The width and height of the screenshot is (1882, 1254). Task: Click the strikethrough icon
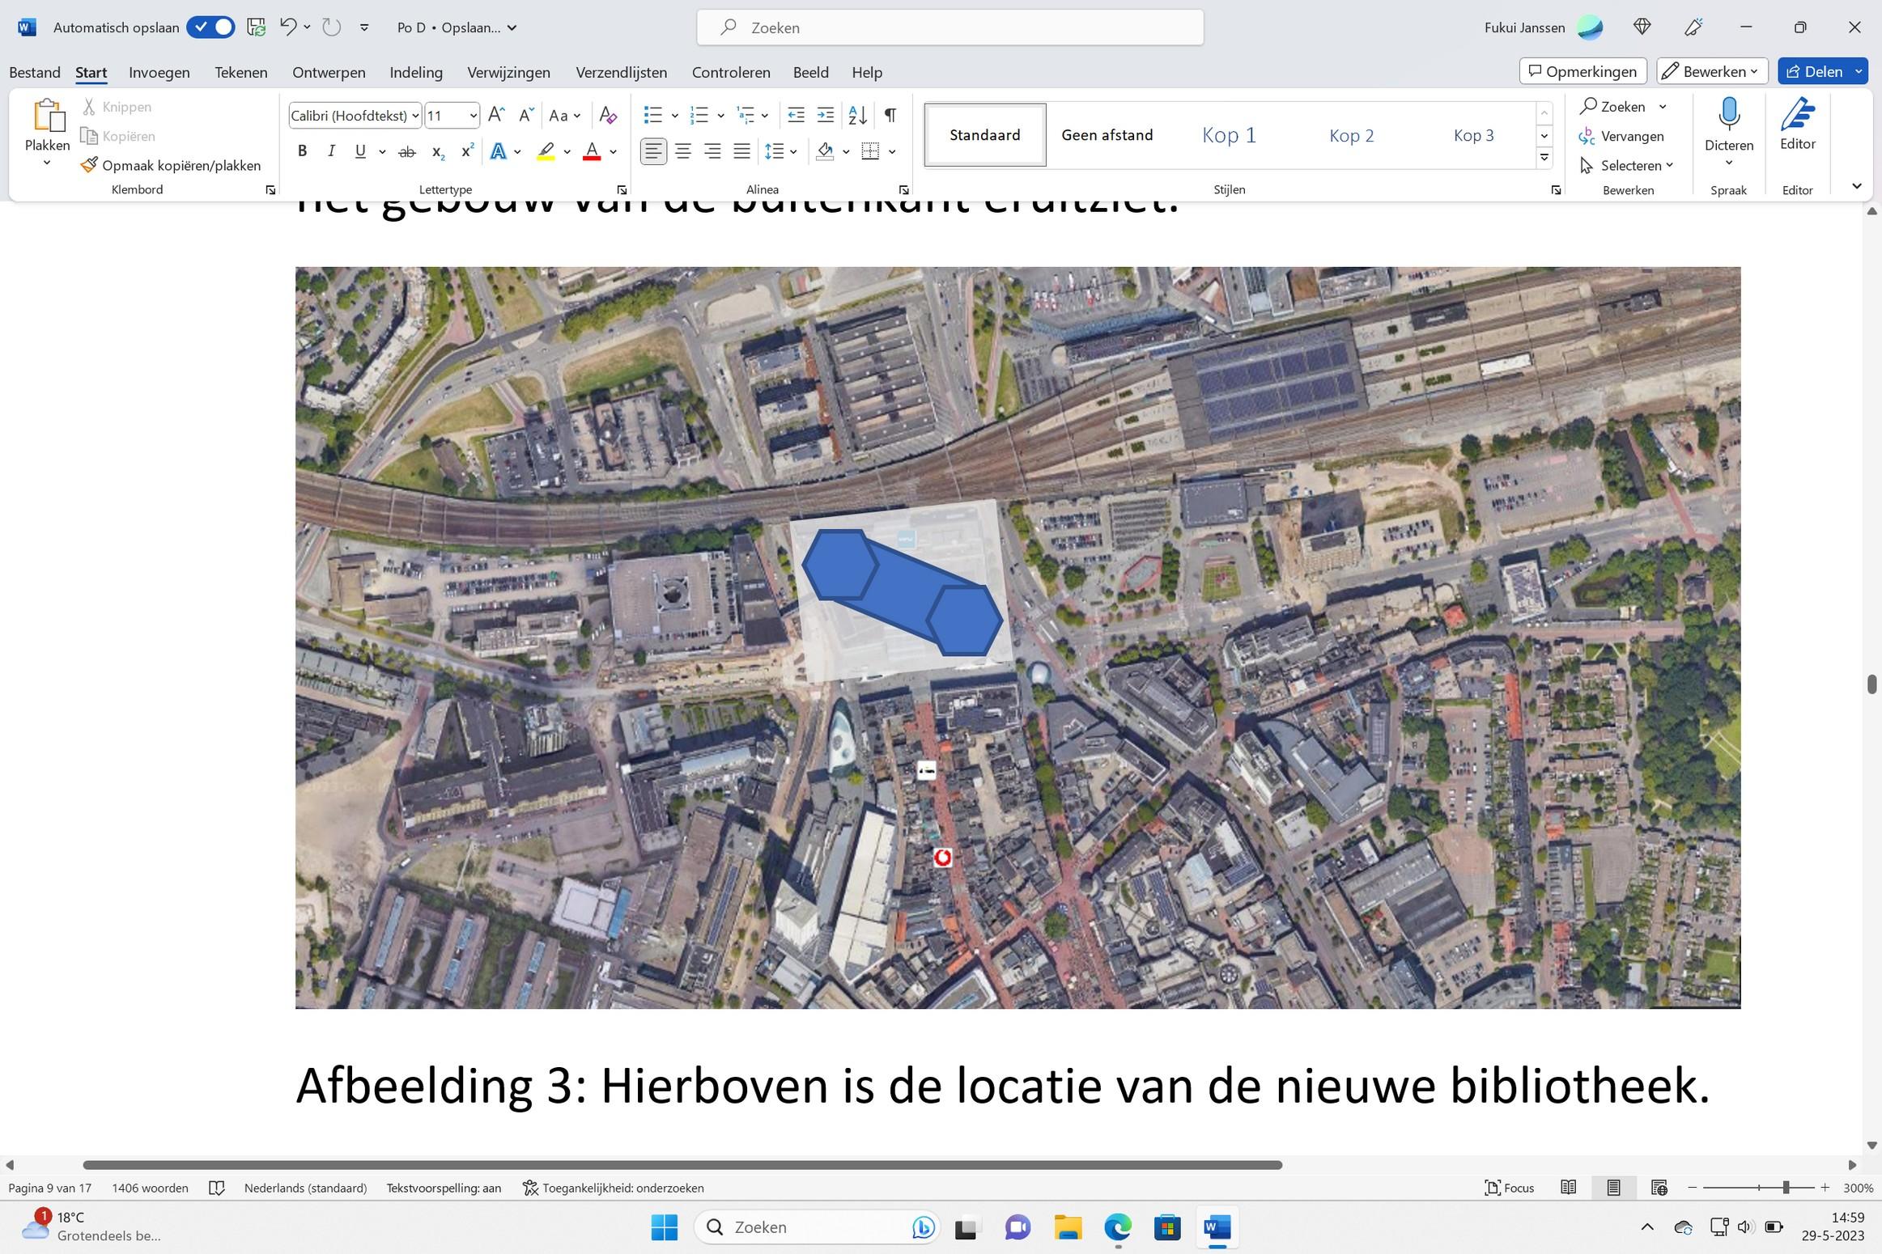pyautogui.click(x=407, y=151)
